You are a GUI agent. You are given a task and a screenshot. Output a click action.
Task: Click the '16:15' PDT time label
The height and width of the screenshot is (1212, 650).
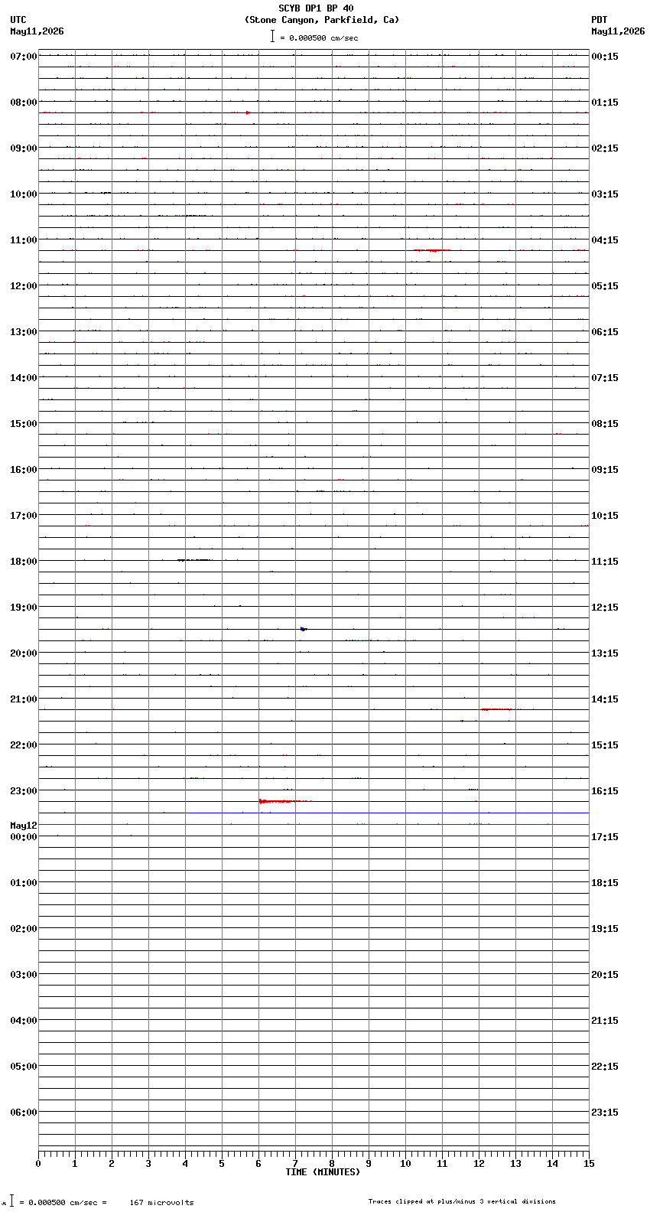coord(605,791)
